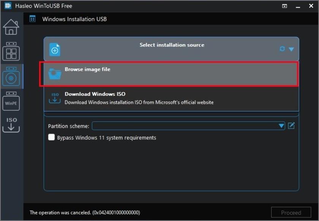Screen dimensions: 319x221
Task: Select the Windows Installation USB sidebar icon
Action: click(11, 76)
